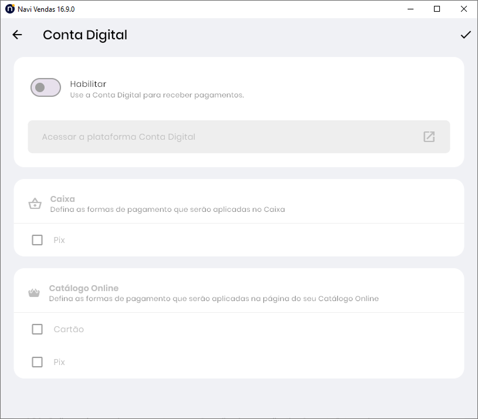Viewport: 478px width, 419px height.
Task: Click the Catálogo Online section heading
Action: 84,288
